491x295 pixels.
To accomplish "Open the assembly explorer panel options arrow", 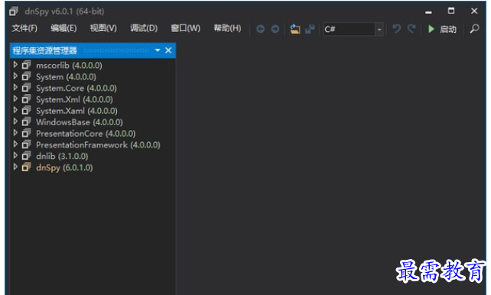I will click(x=158, y=50).
